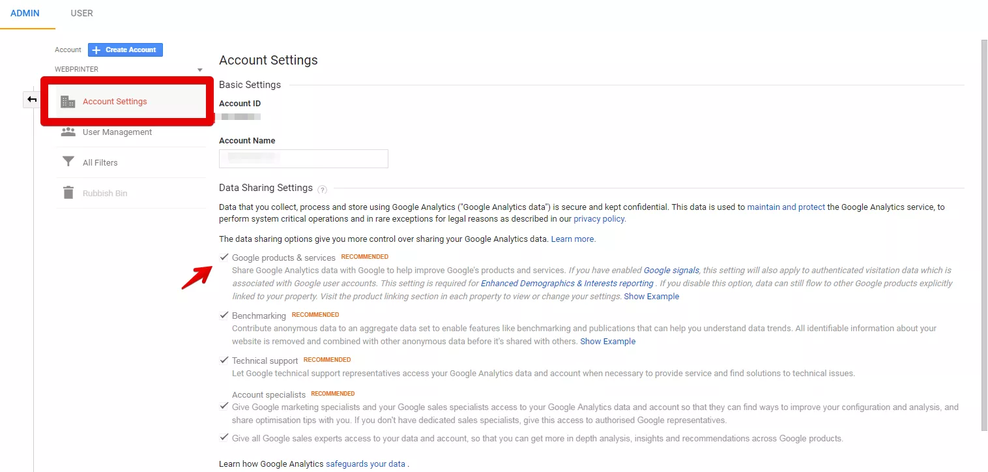The height and width of the screenshot is (472, 988).
Task: Switch to the USER tab
Action: 81,13
